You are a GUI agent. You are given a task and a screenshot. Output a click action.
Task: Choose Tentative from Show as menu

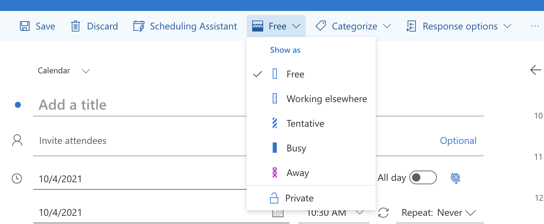[305, 124]
